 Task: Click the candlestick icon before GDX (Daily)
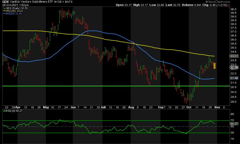[4, 8]
